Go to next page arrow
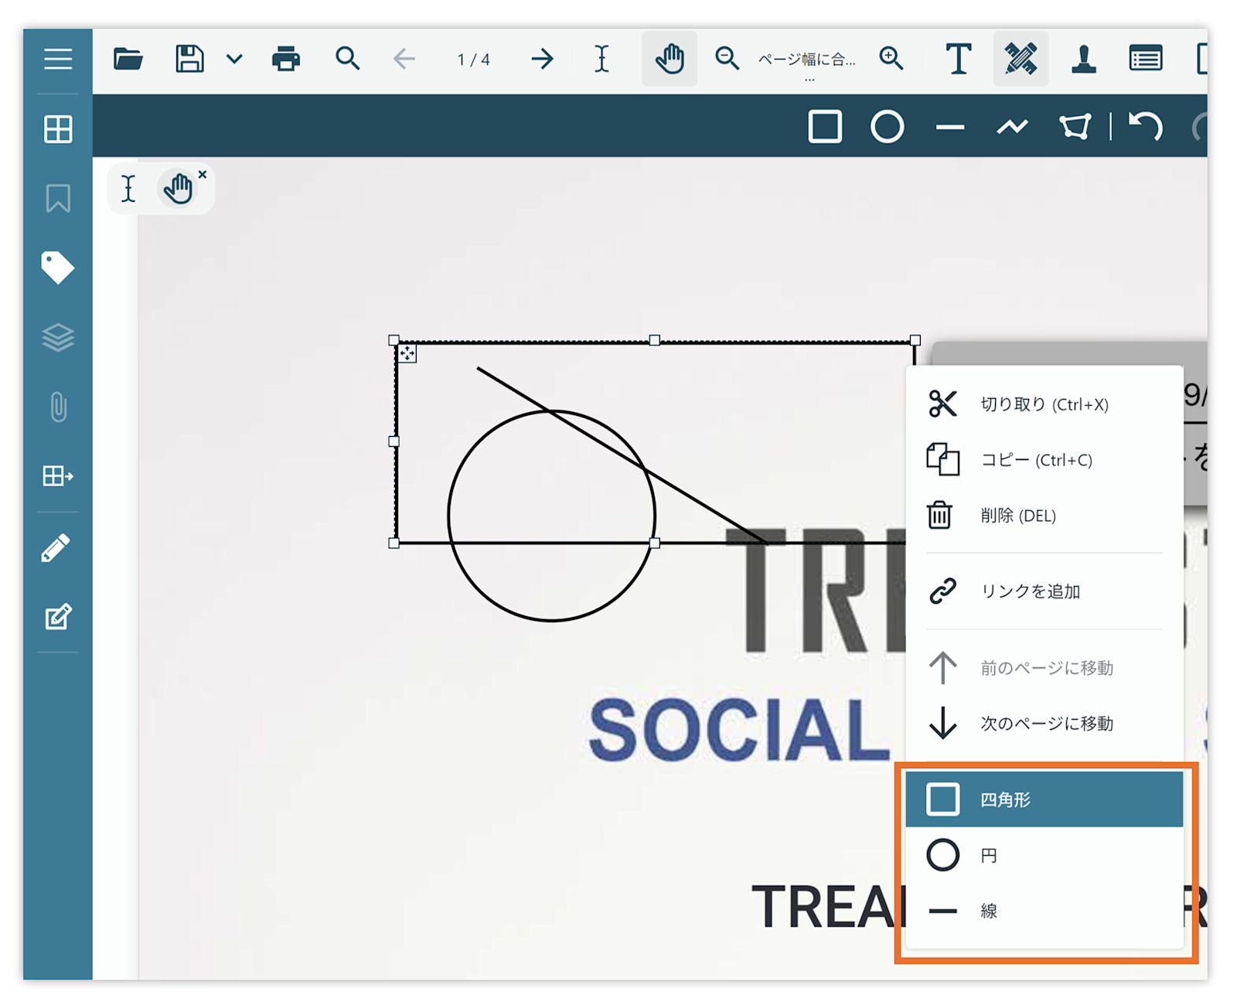 543,59
